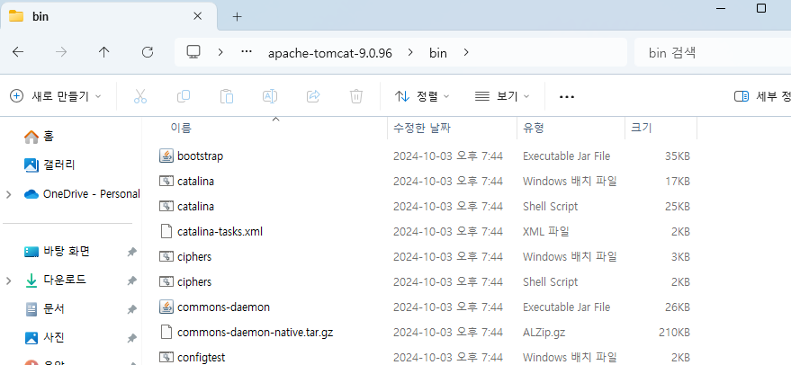Sort by the 크기 column header
This screenshot has width=791, height=365.
click(x=642, y=128)
